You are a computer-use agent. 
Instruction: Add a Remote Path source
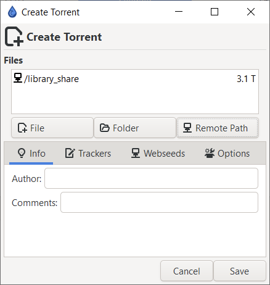218,128
